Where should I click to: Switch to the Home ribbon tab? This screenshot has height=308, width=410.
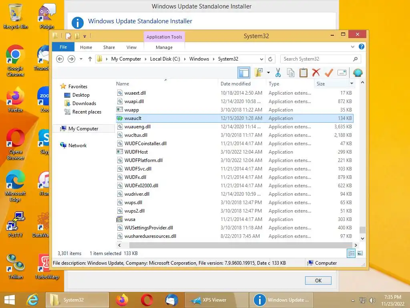86,47
